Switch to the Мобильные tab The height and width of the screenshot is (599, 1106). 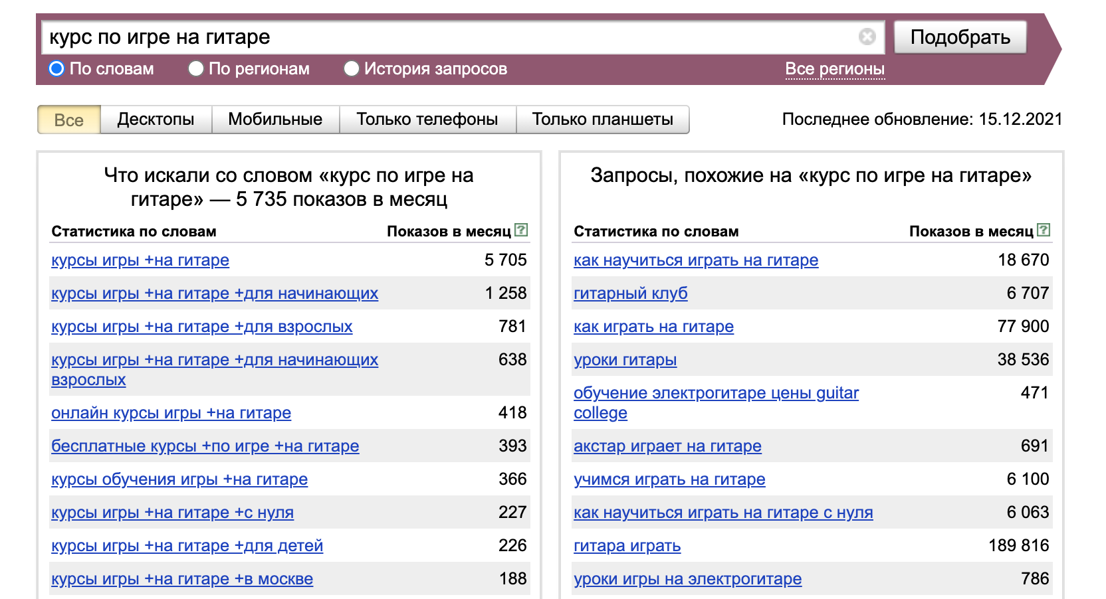(275, 120)
